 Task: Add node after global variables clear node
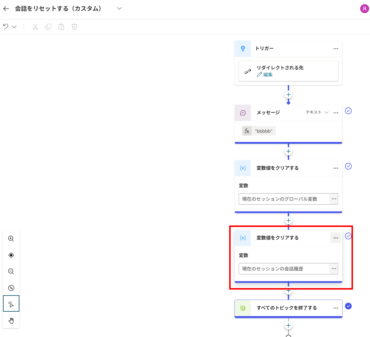point(288,221)
